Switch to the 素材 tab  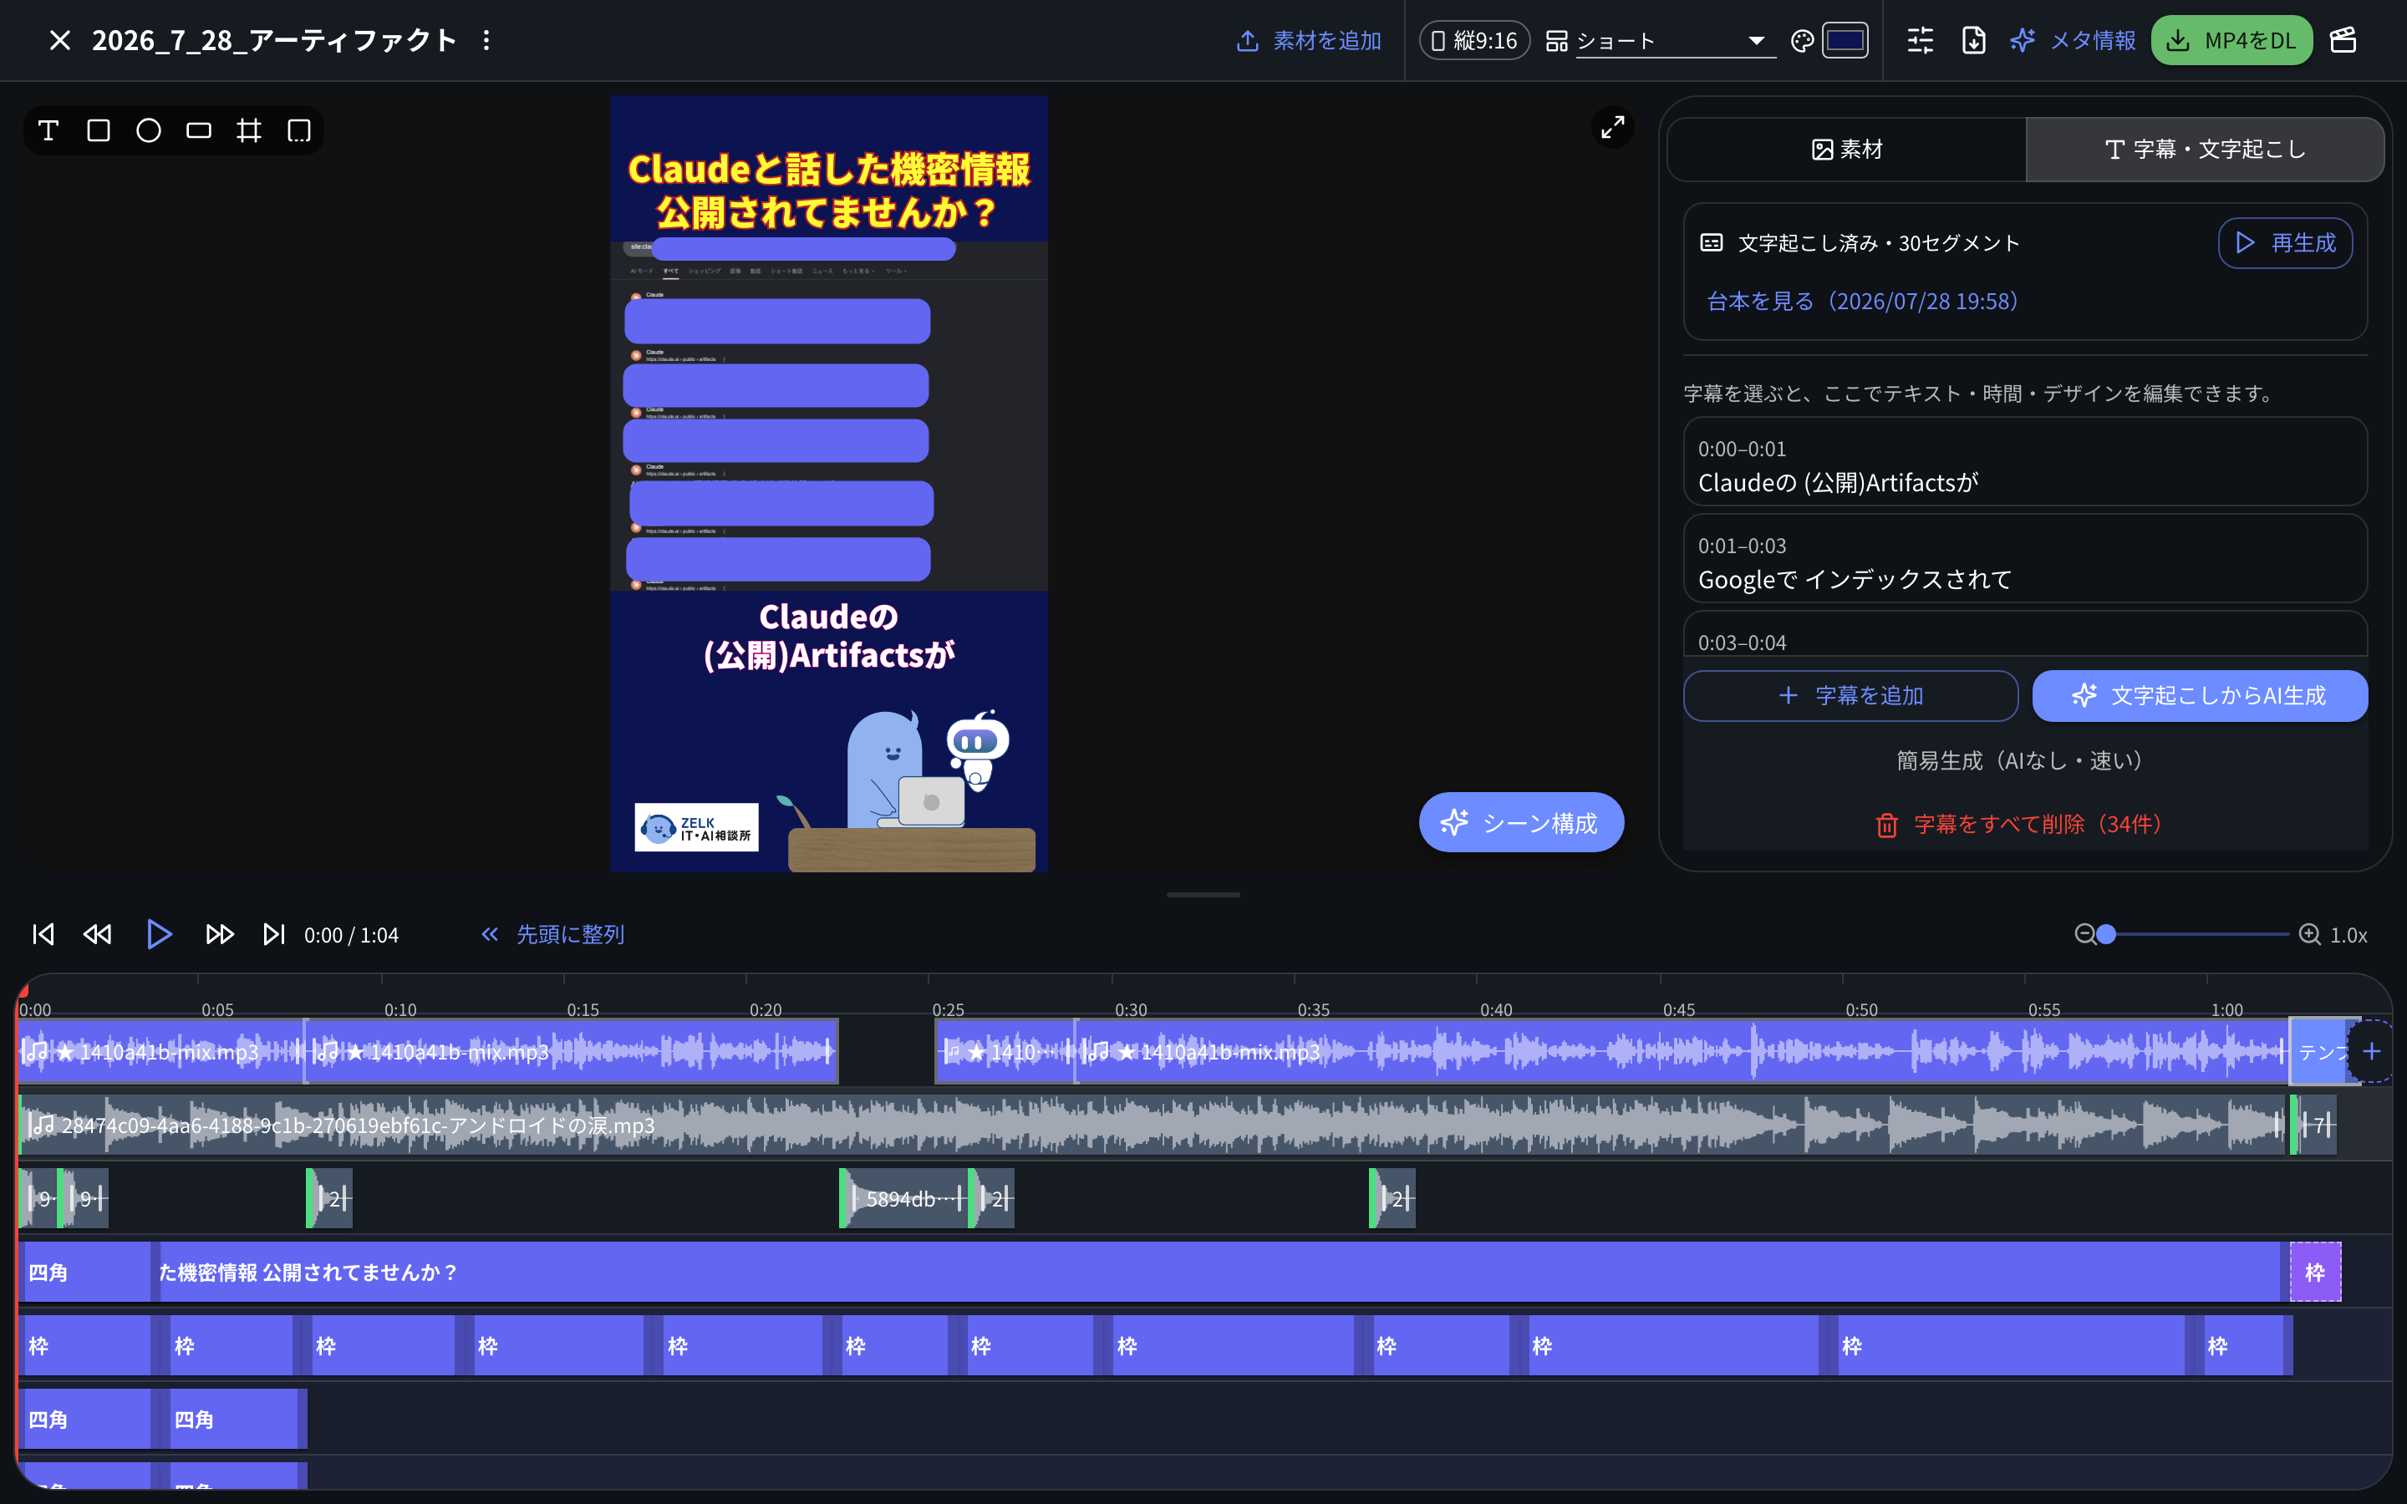pos(1847,150)
